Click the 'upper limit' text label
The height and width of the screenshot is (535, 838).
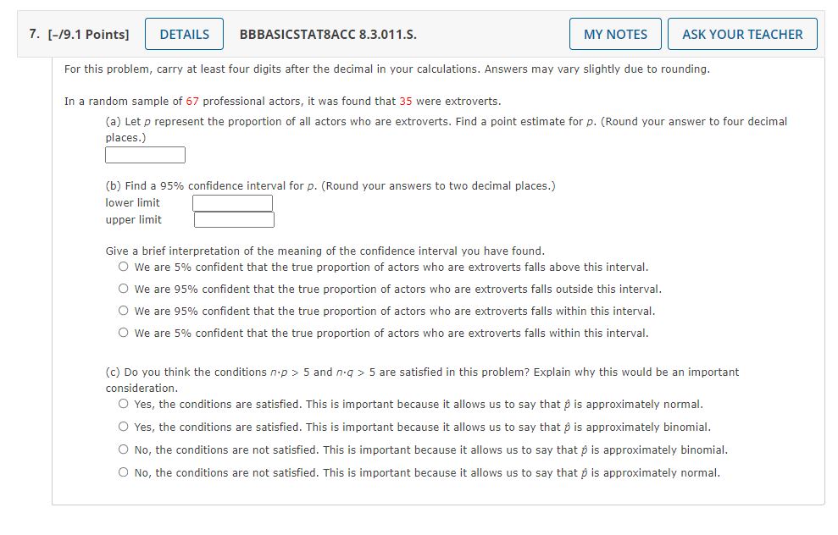(132, 219)
